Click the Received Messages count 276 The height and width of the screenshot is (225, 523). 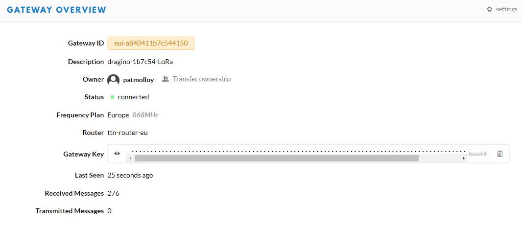point(114,193)
